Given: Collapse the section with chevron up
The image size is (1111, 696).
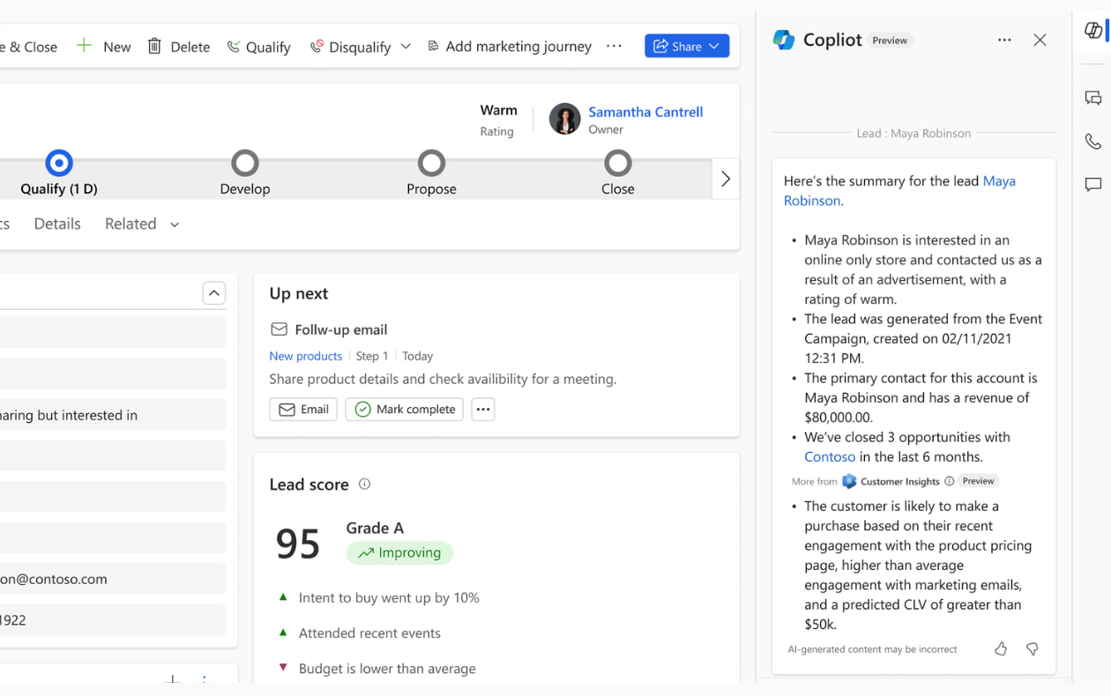Looking at the screenshot, I should click(213, 293).
